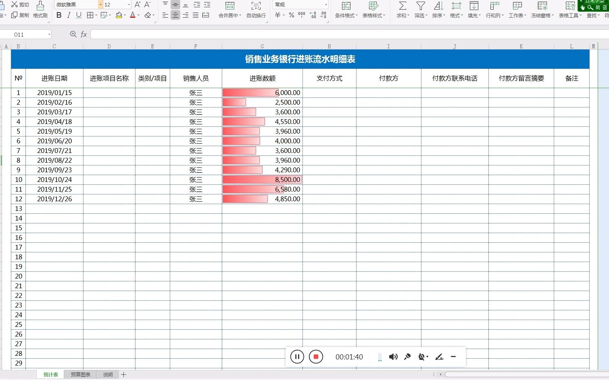Click the fx insert function icon

pyautogui.click(x=83, y=34)
